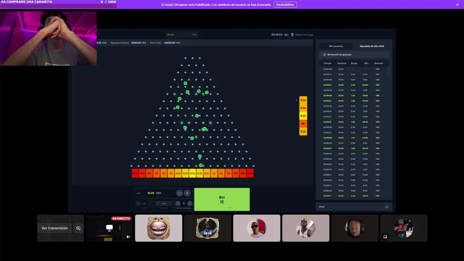Expand the recent multipliers side list arrow
This screenshot has height=261, width=464.
tap(297, 100)
